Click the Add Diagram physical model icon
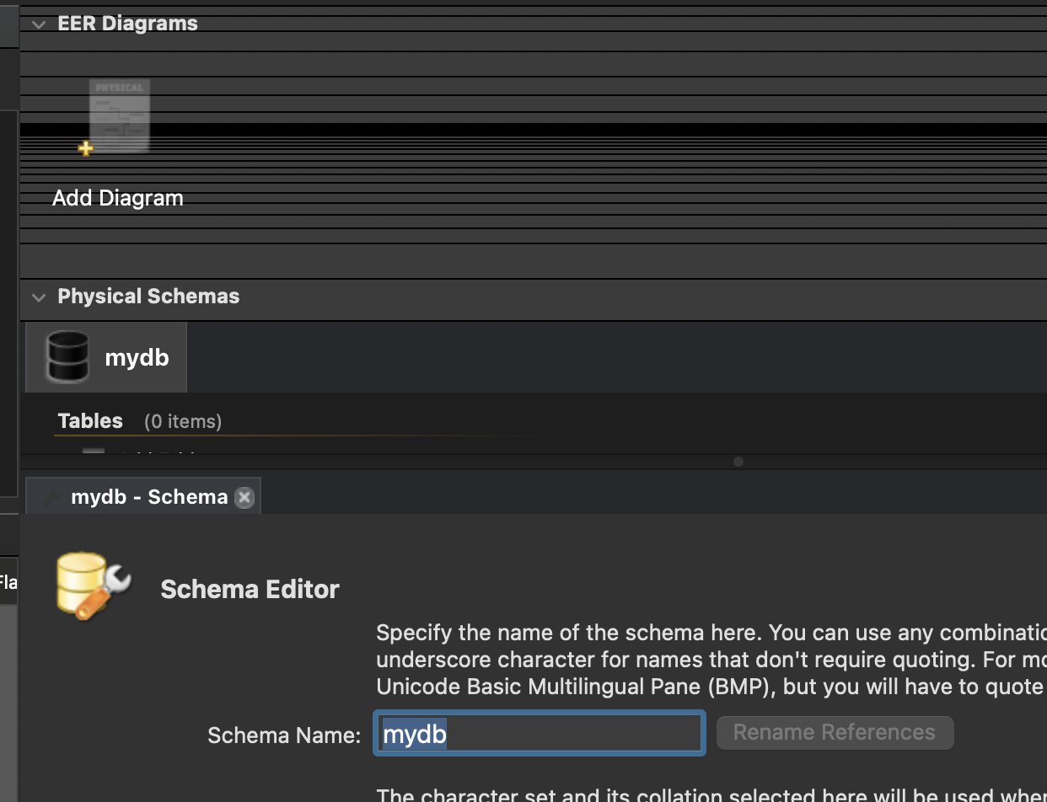The width and height of the screenshot is (1047, 802). point(120,115)
